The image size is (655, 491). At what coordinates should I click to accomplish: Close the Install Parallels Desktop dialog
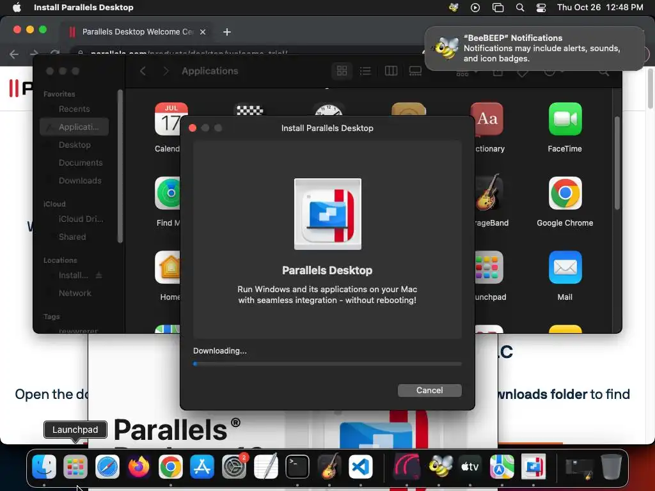[193, 128]
